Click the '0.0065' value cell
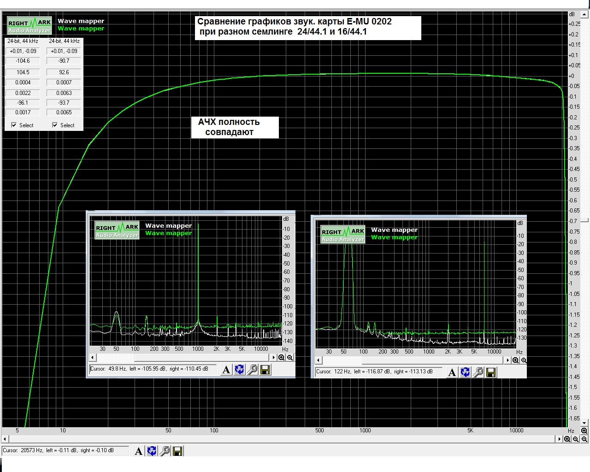590x472 pixels. point(64,112)
